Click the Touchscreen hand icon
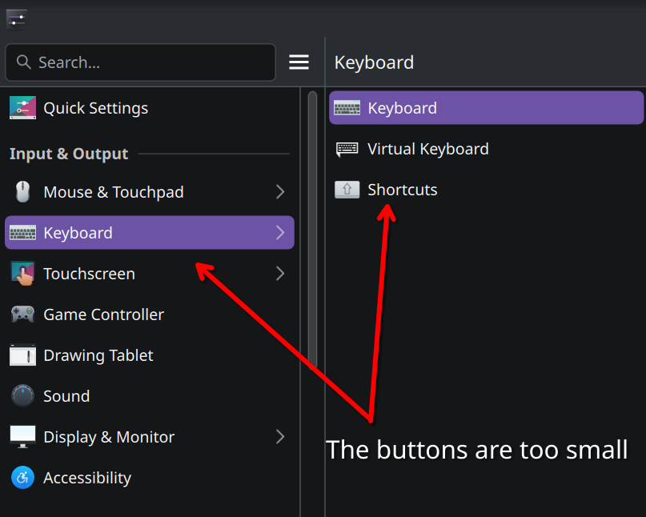Image resolution: width=646 pixels, height=517 pixels. [22, 274]
